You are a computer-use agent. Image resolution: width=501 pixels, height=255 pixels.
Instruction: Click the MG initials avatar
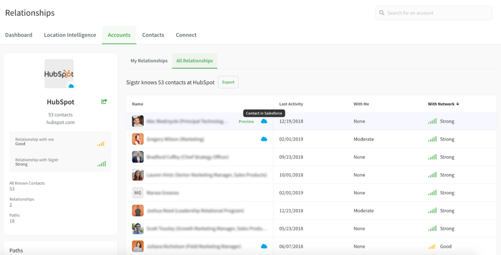(137, 193)
